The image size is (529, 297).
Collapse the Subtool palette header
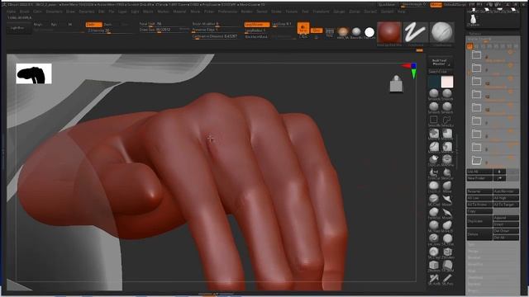pos(474,34)
